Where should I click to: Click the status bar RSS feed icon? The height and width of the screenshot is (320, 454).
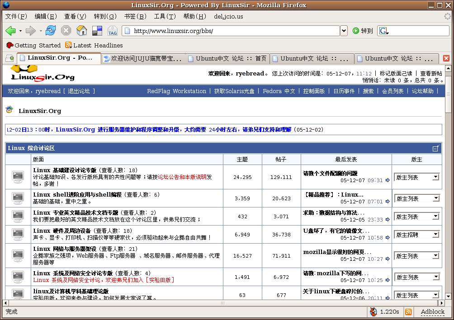tap(408, 311)
